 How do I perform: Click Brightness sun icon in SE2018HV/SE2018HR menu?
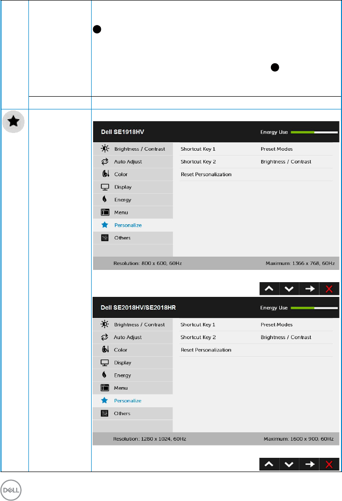point(105,324)
